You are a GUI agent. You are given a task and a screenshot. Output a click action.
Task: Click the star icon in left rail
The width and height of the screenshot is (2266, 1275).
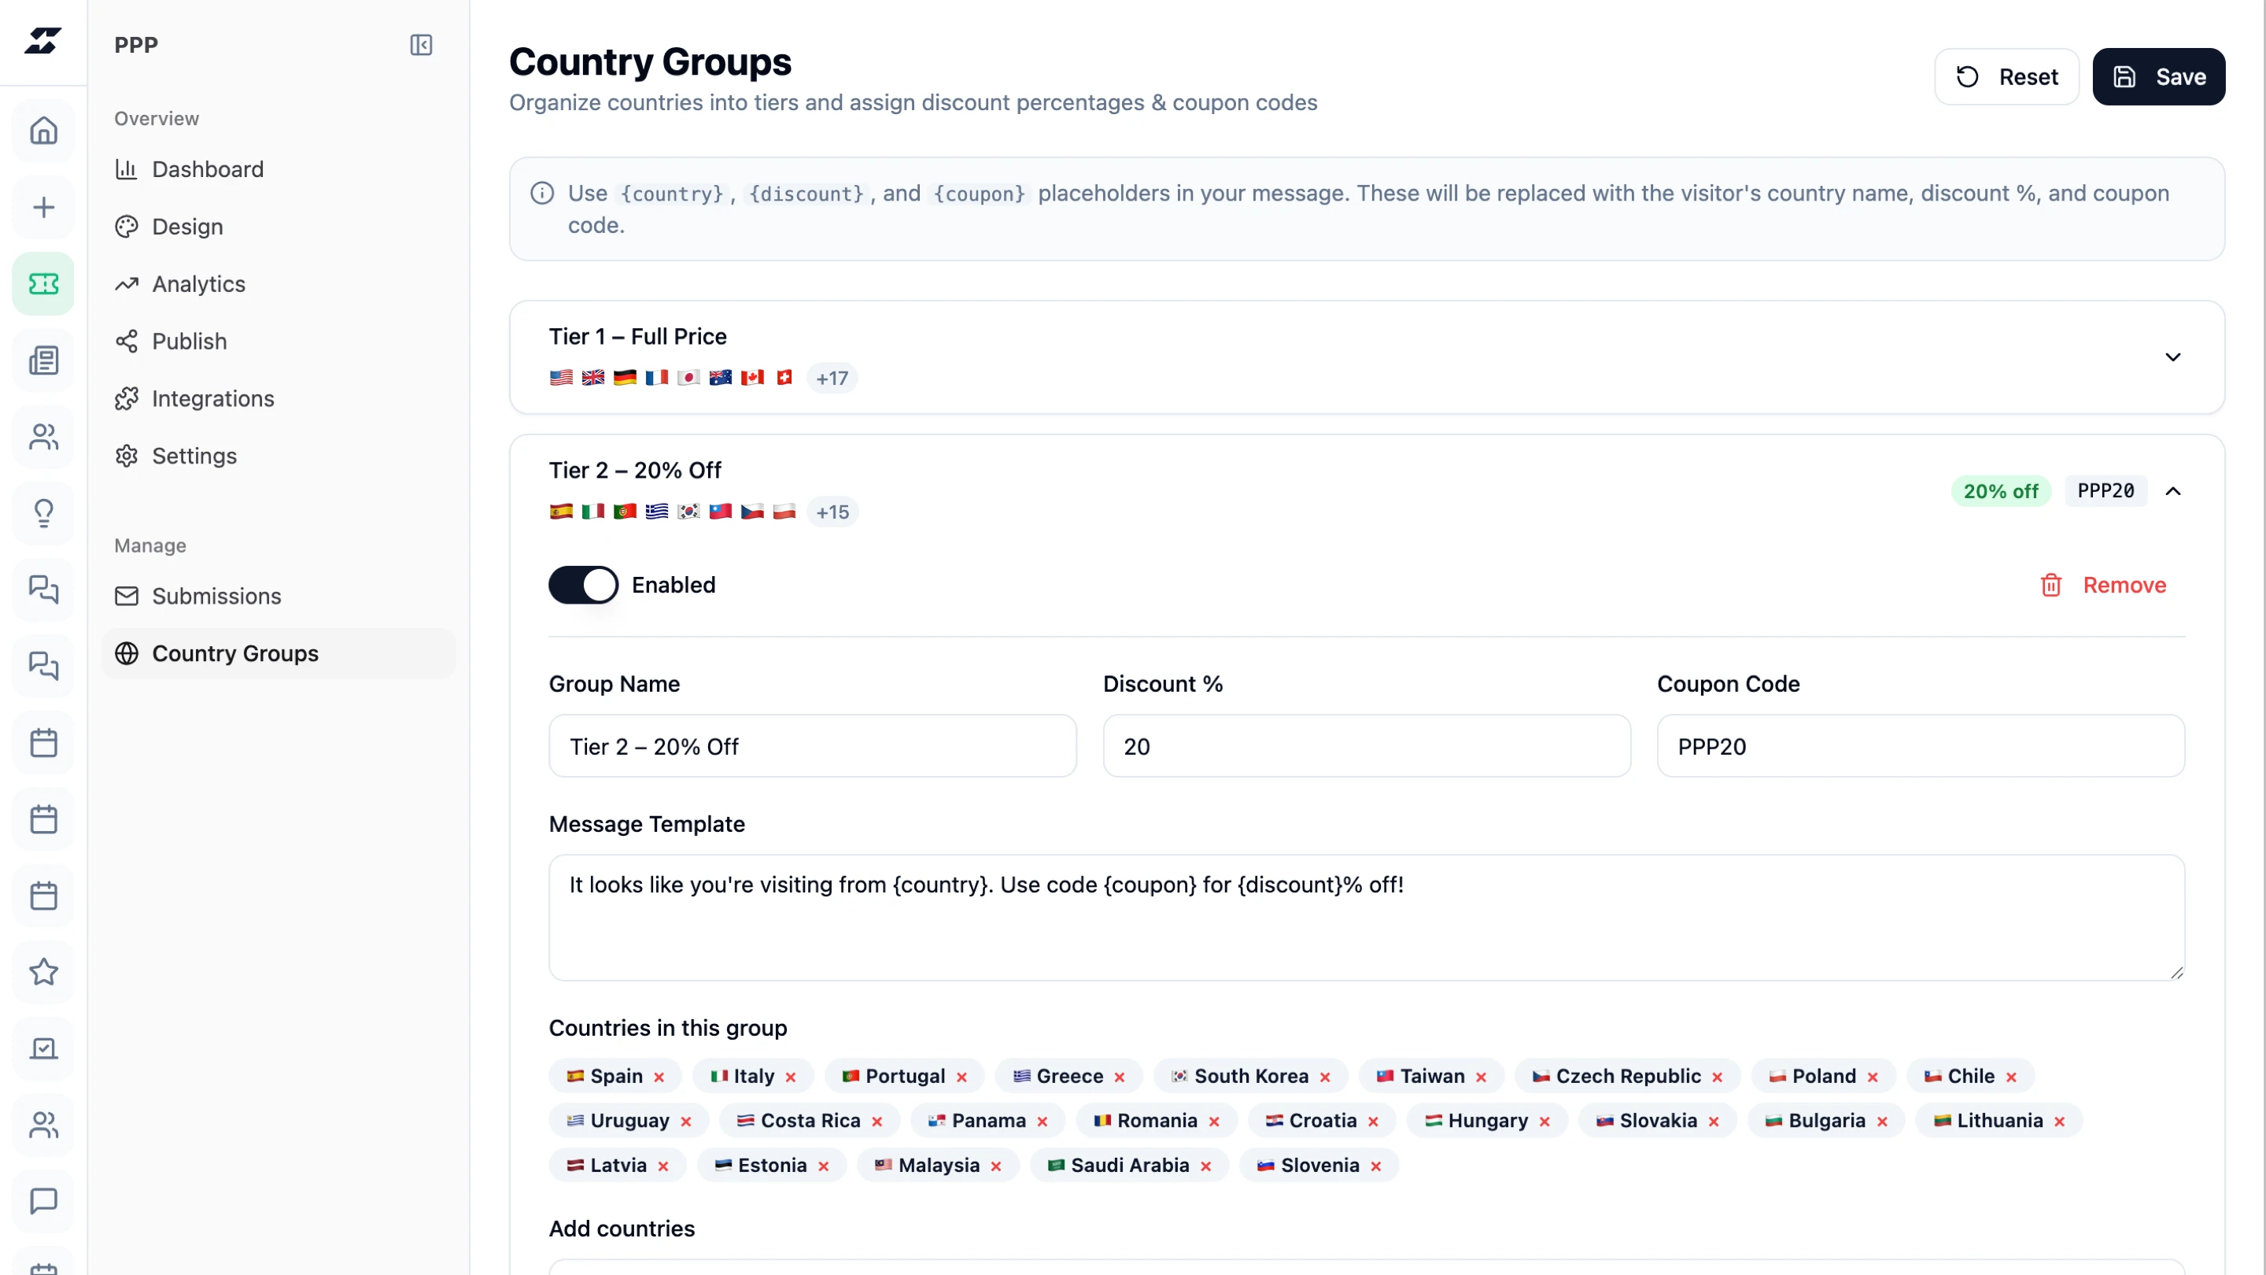[x=43, y=972]
